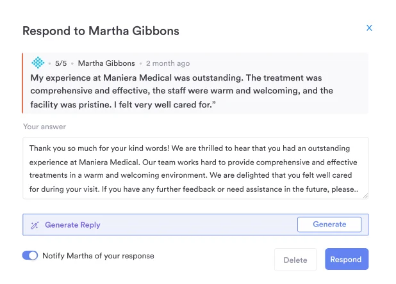
Task: Click the magic wand Generate Reply icon
Action: (x=35, y=225)
